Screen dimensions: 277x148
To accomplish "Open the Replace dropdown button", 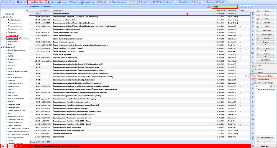I will pos(265,54).
